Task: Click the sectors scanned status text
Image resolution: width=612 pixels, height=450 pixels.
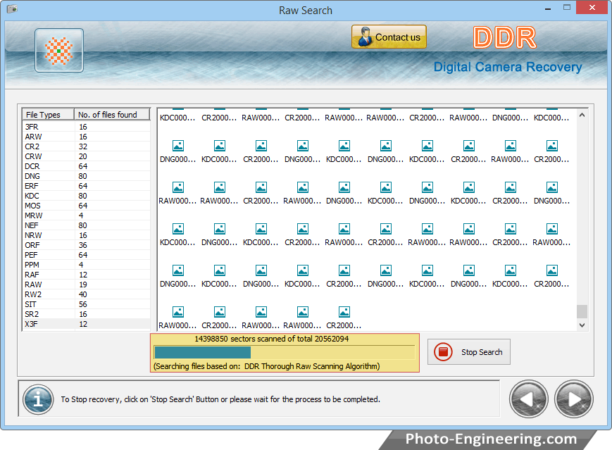Action: pyautogui.click(x=271, y=339)
